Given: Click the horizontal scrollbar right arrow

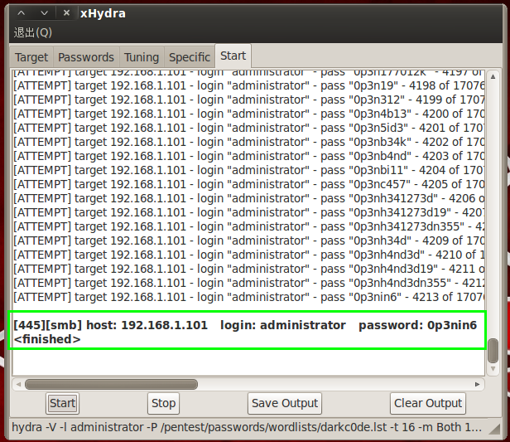Looking at the screenshot, I should (477, 384).
